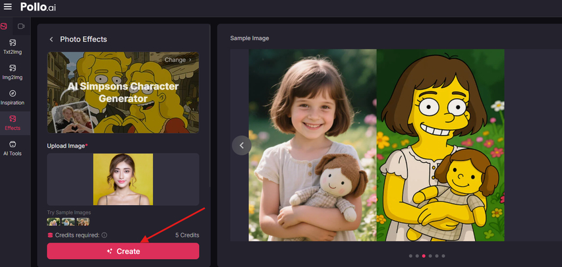Choose the first sample image thumbnail
The width and height of the screenshot is (562, 267).
(x=53, y=222)
